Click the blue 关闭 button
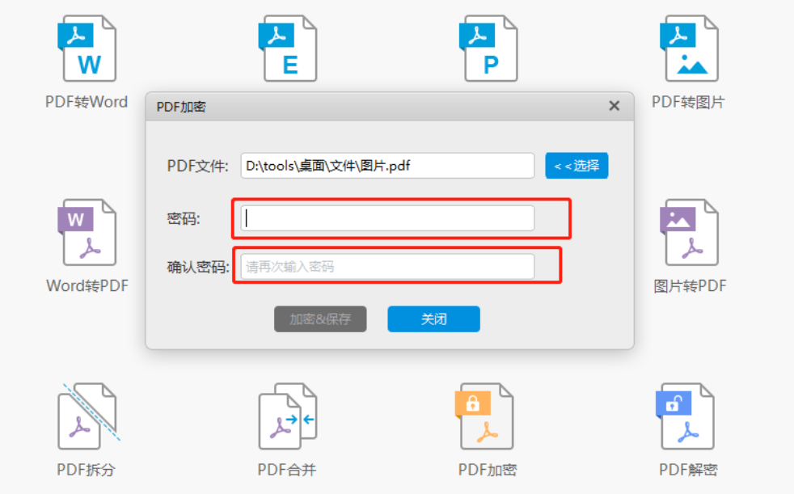This screenshot has width=794, height=494. pos(433,319)
